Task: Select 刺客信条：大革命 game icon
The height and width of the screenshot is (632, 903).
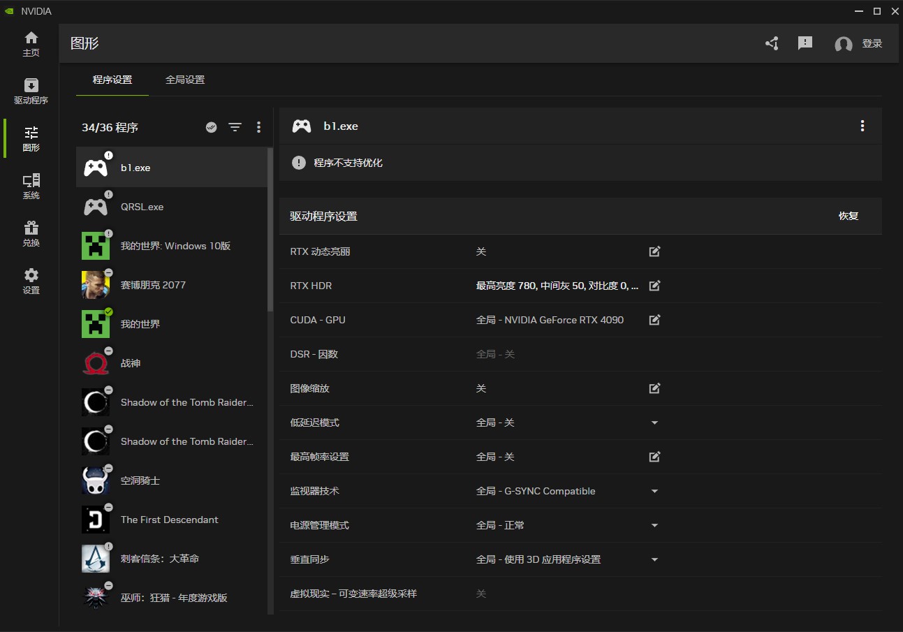Action: coord(96,559)
